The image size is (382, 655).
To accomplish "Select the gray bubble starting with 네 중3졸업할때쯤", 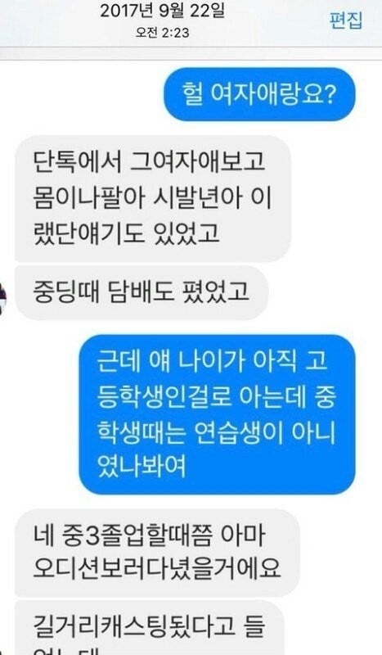I will (157, 552).
